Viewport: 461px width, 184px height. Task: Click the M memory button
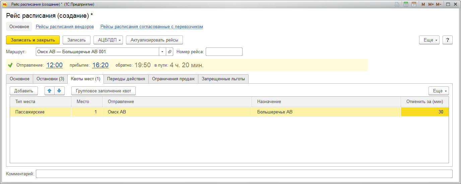[x=423, y=4]
